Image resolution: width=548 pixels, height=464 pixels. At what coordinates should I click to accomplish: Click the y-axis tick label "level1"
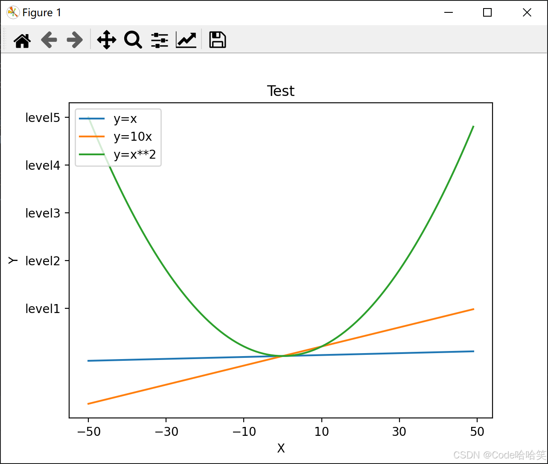(43, 309)
